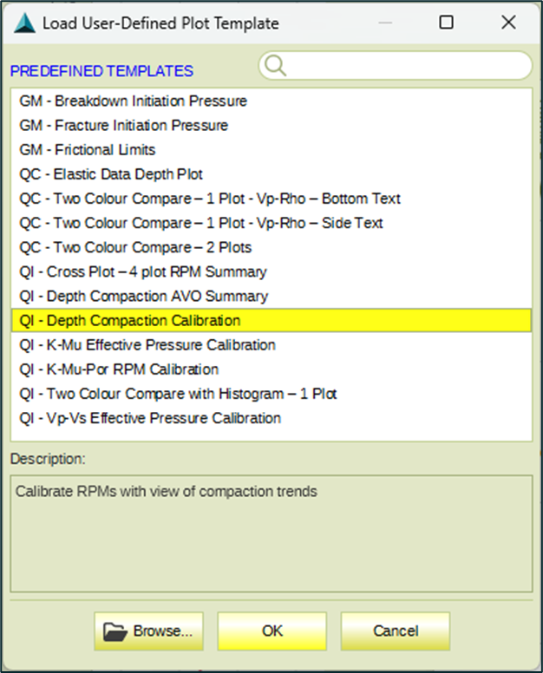Pick QI - Depth Compaction AVO Summary
The width and height of the screenshot is (543, 673).
(x=271, y=296)
